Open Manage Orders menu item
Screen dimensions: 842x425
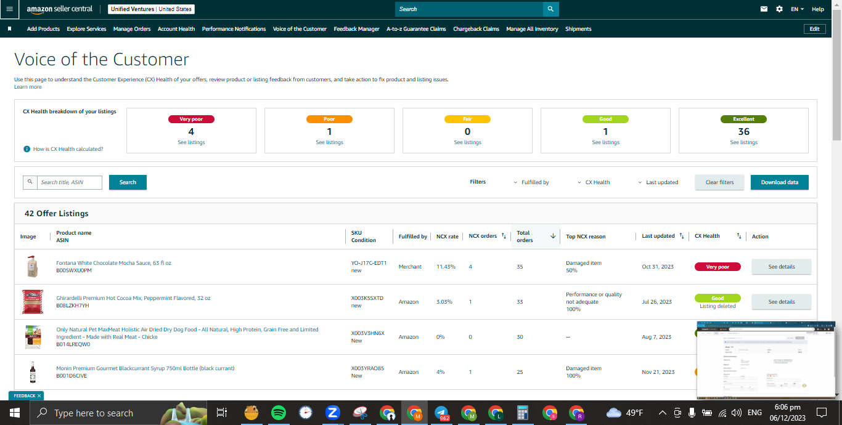point(132,29)
